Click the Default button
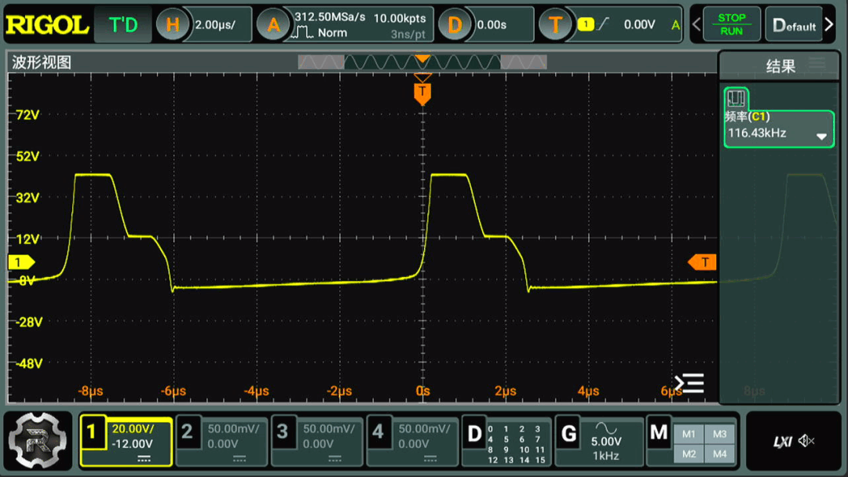Viewport: 848px width, 477px height. point(794,24)
